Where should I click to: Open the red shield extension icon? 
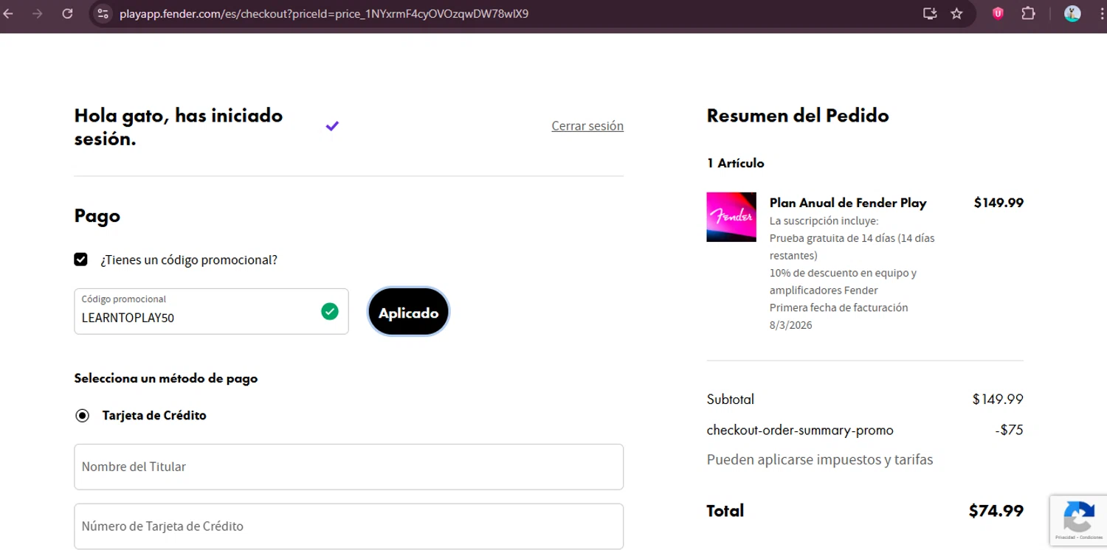tap(998, 13)
